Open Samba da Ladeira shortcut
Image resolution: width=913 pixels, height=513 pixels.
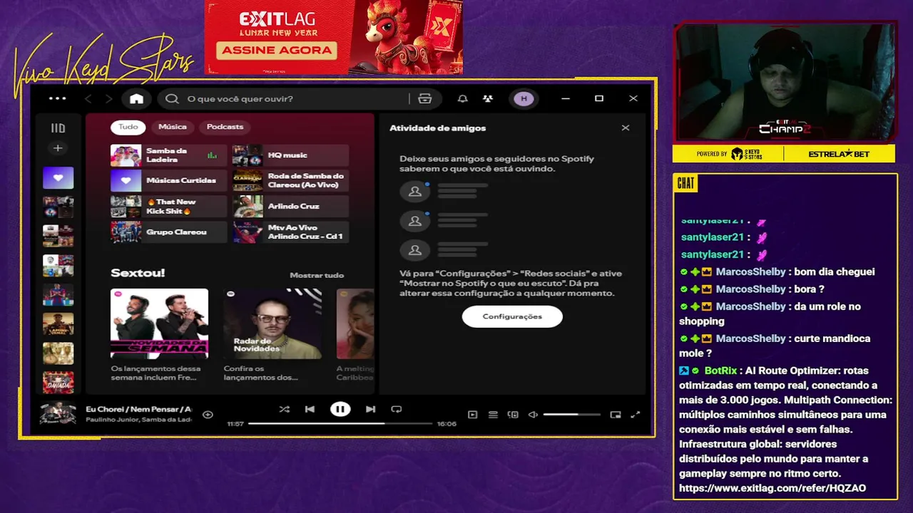click(168, 155)
